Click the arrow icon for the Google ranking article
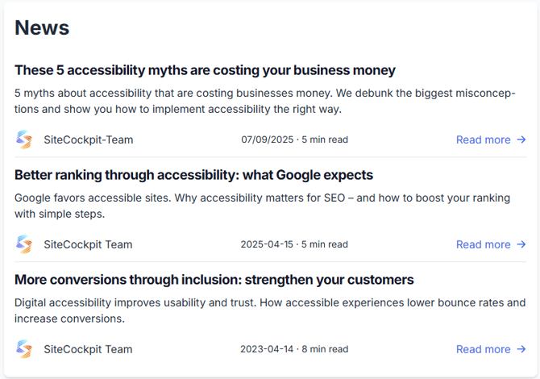Viewport: 540px width, 379px height. pos(521,244)
